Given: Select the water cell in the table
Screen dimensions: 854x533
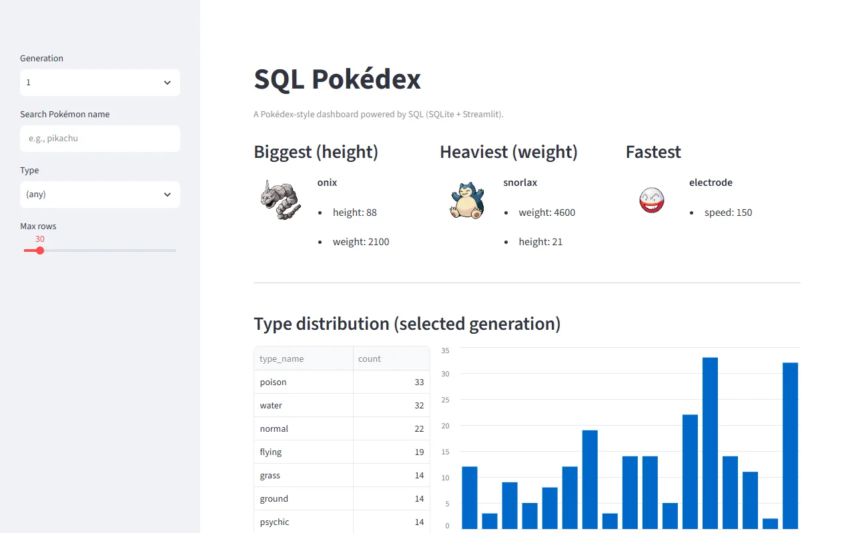Looking at the screenshot, I should [304, 405].
